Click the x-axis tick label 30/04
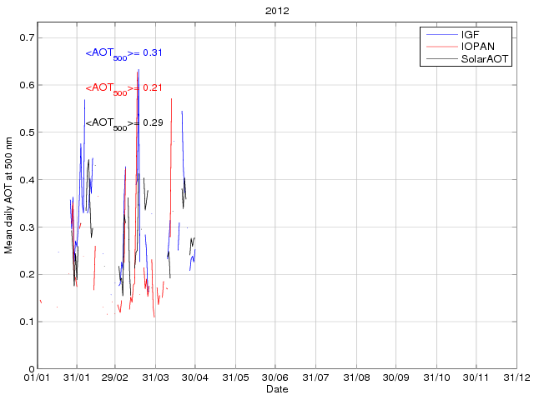 click(195, 377)
